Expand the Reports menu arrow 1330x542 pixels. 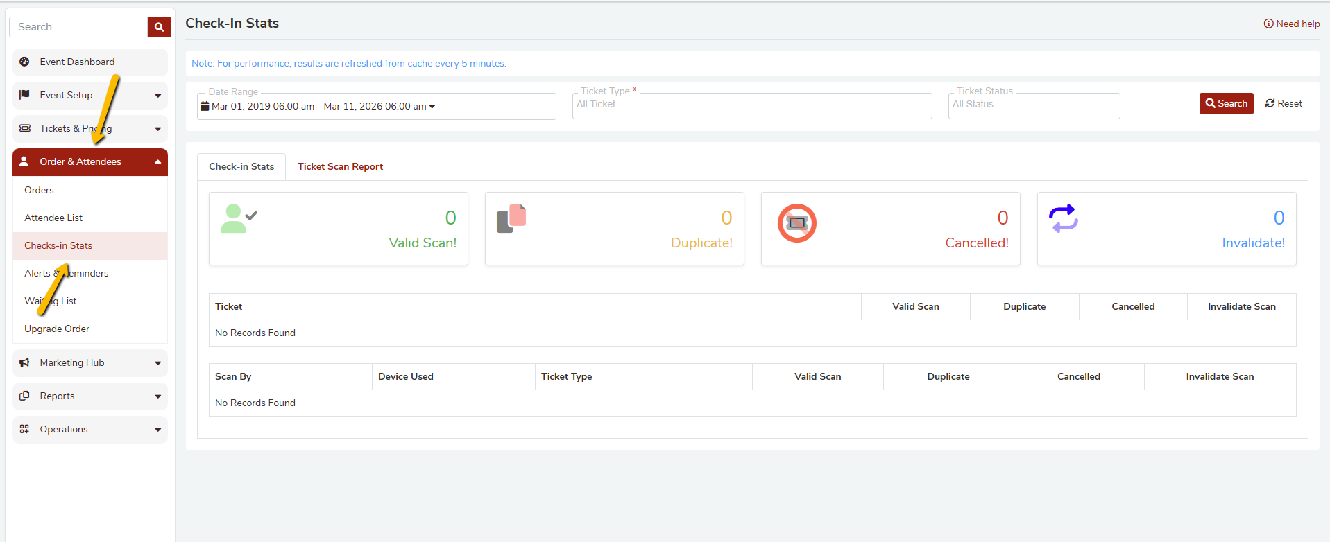[158, 396]
